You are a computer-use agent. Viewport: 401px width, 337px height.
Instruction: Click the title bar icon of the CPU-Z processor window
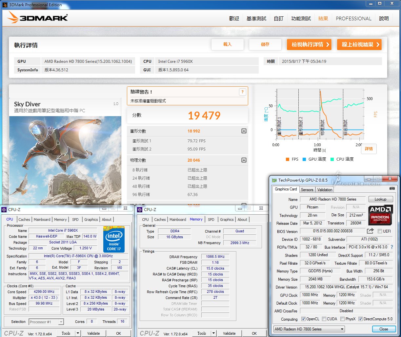(4, 209)
